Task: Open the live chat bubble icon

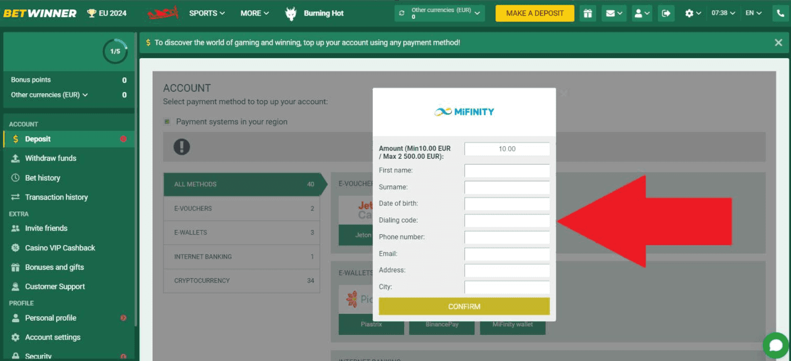Action: (776, 346)
